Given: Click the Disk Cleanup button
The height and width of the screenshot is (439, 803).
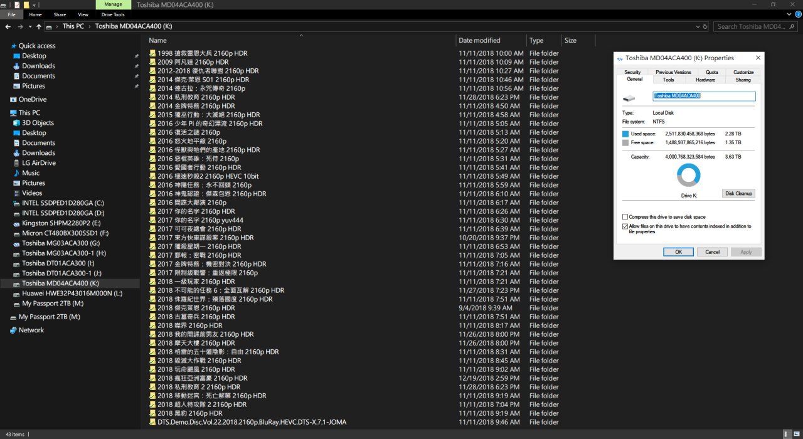Looking at the screenshot, I should coord(738,193).
